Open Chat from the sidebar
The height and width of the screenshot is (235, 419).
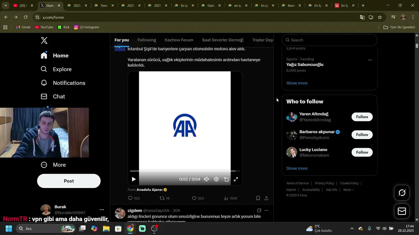53,97
